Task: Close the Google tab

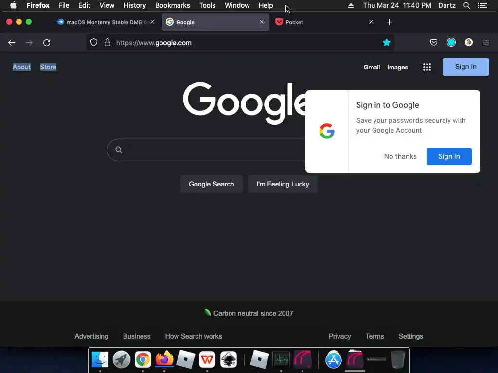Action: pos(261,22)
